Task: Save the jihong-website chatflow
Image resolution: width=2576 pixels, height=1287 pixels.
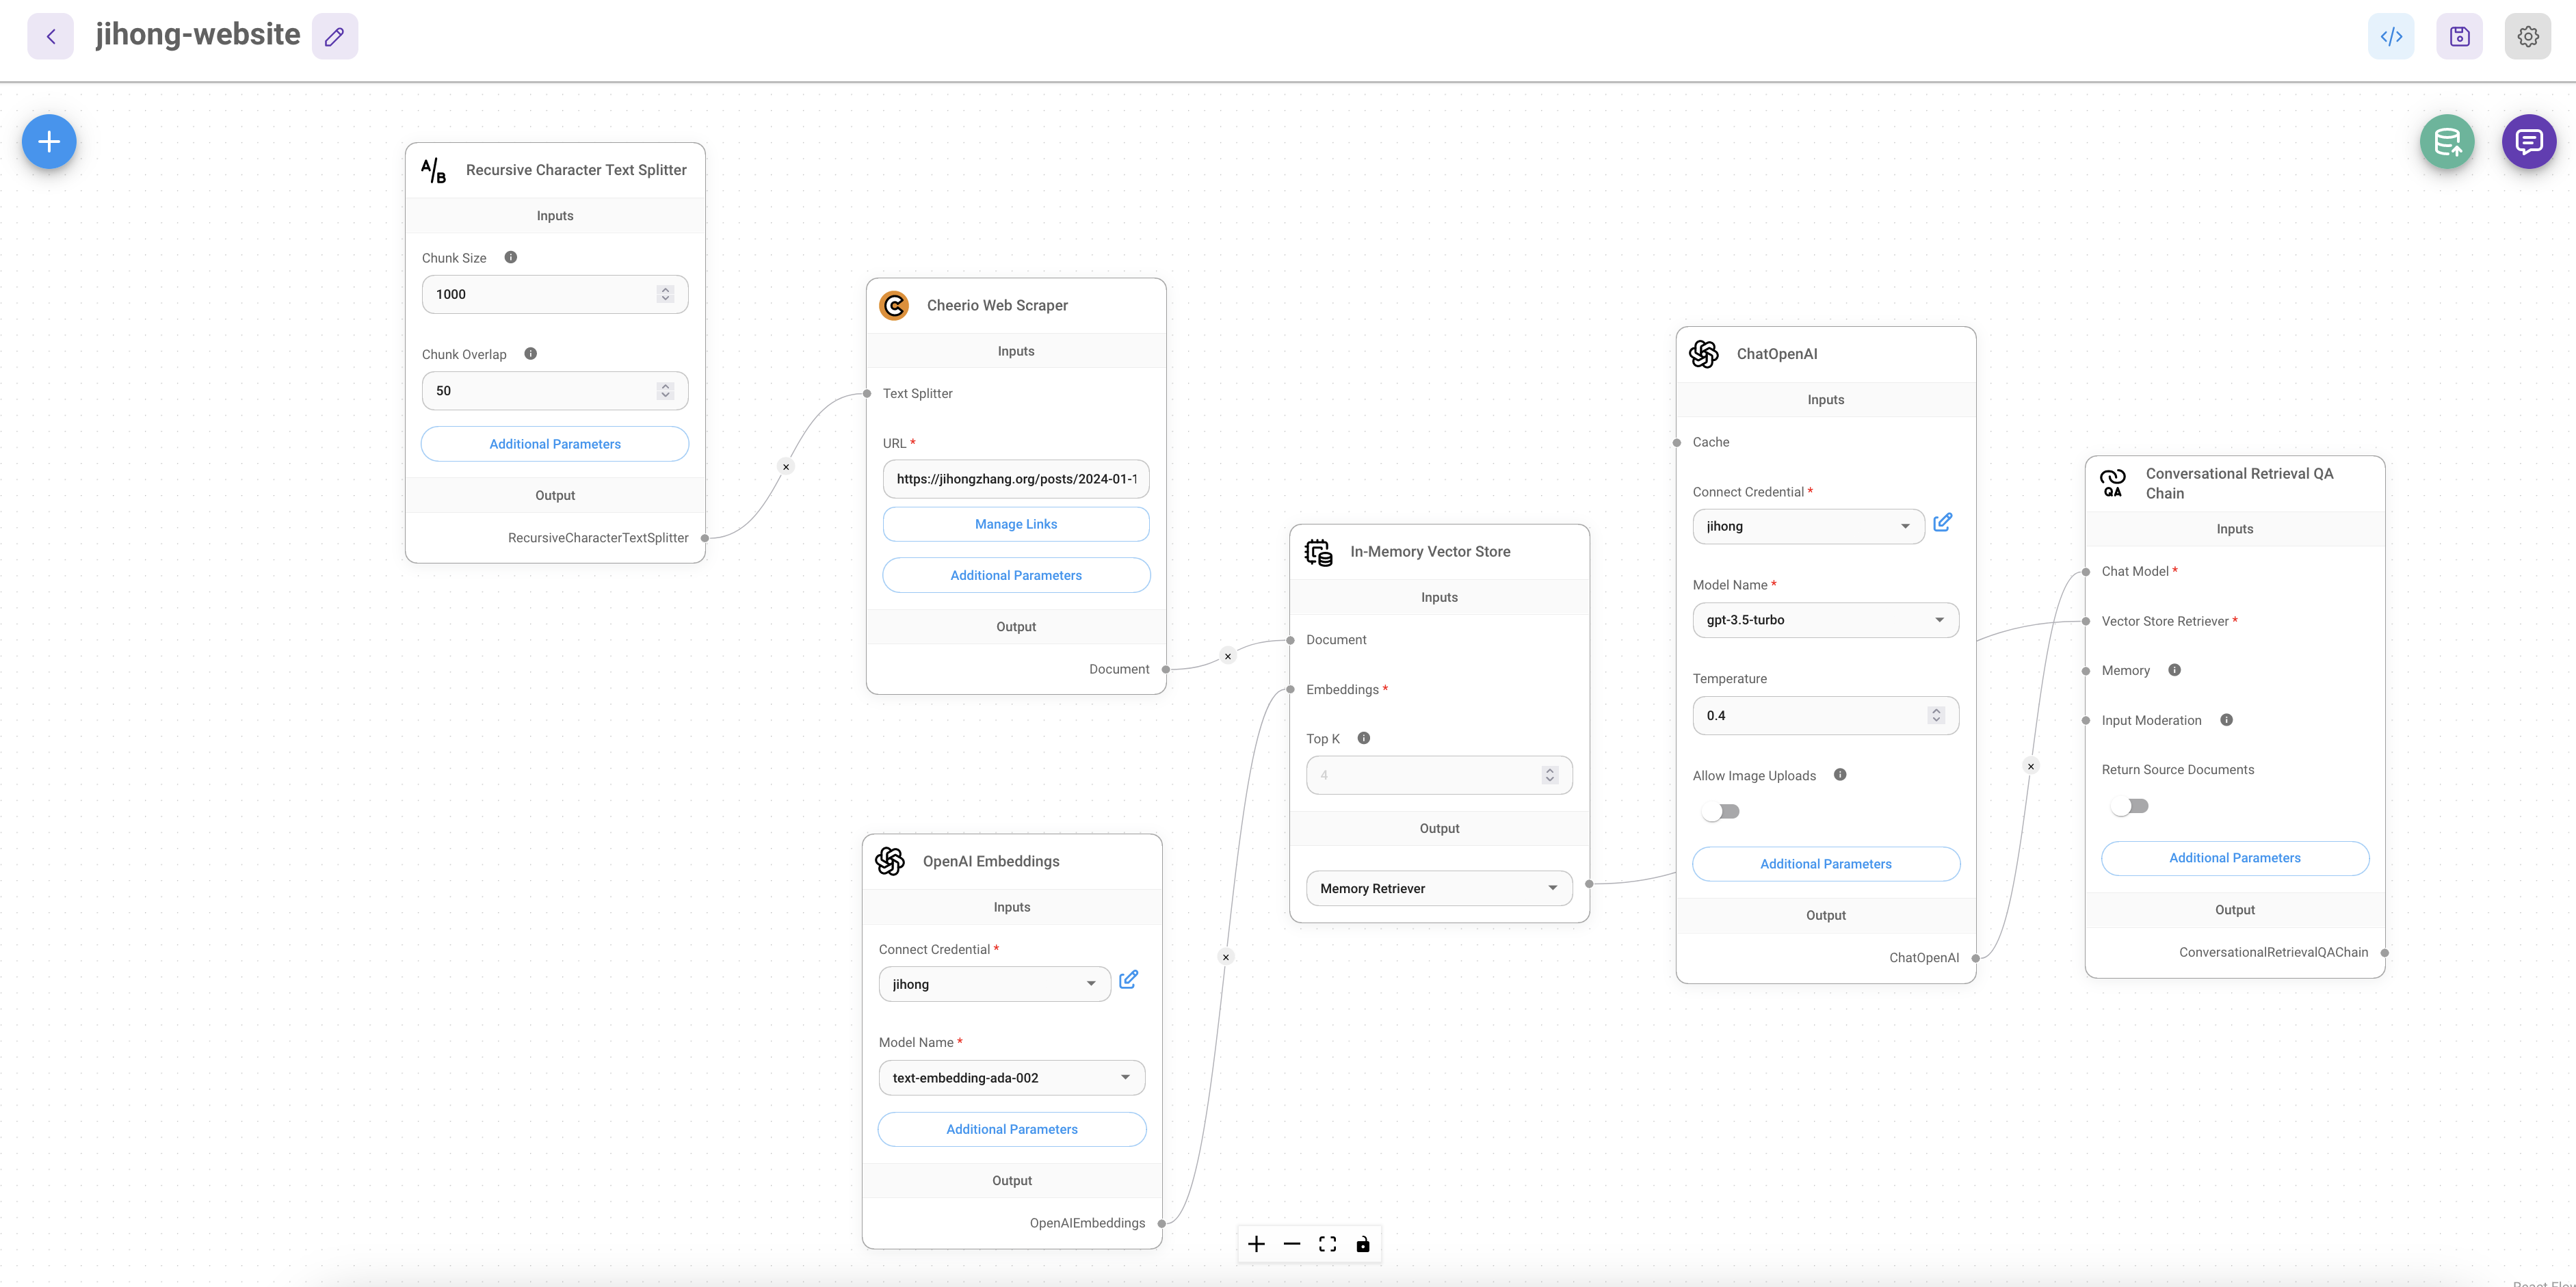Action: 2459,36
